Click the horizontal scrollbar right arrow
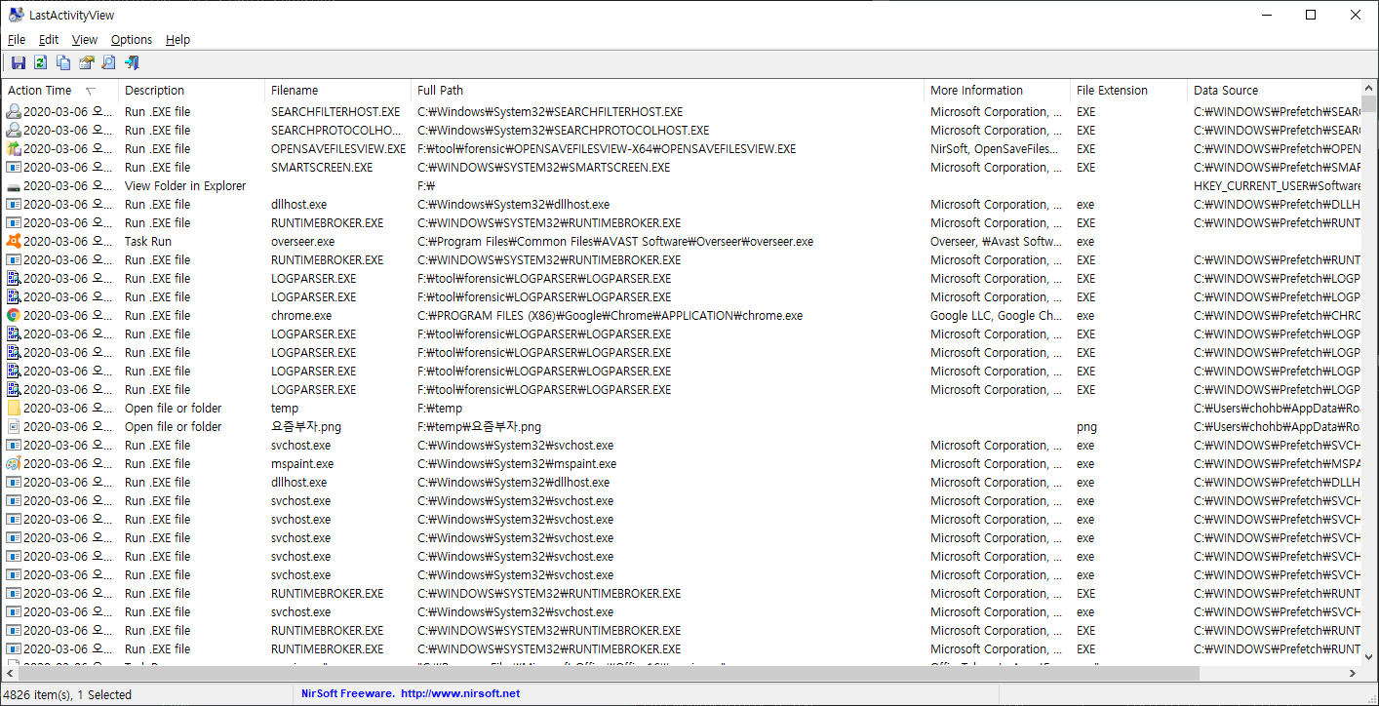This screenshot has width=1379, height=706. [x=1352, y=674]
